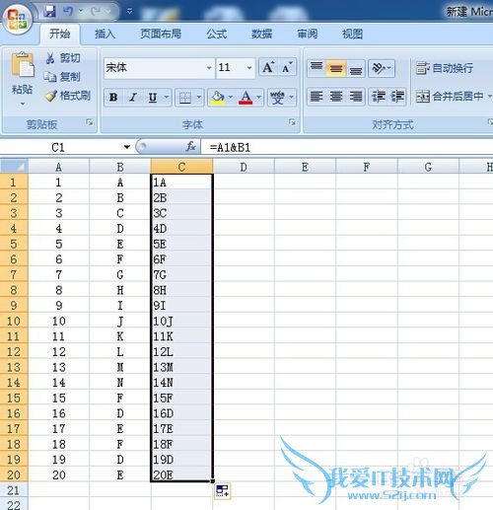Open the font name dropdown 宋体

click(209, 68)
